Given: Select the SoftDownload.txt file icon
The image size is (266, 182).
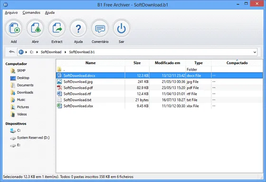Looking at the screenshot, I should point(59,100).
